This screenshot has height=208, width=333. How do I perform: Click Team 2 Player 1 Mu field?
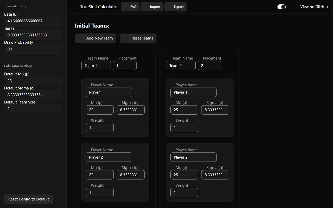coord(184,110)
